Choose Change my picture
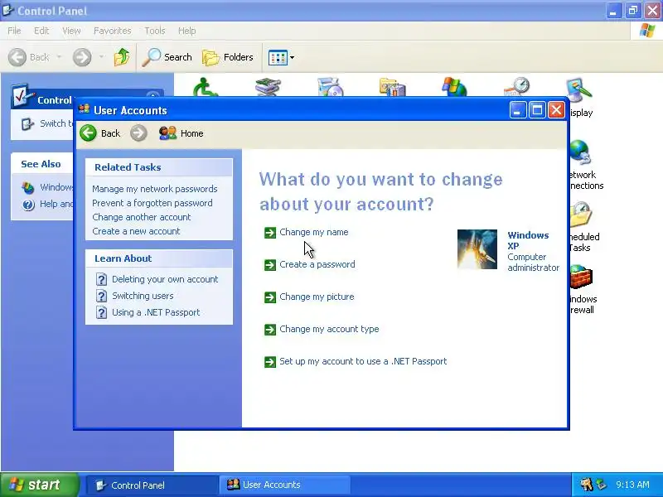 pos(317,297)
